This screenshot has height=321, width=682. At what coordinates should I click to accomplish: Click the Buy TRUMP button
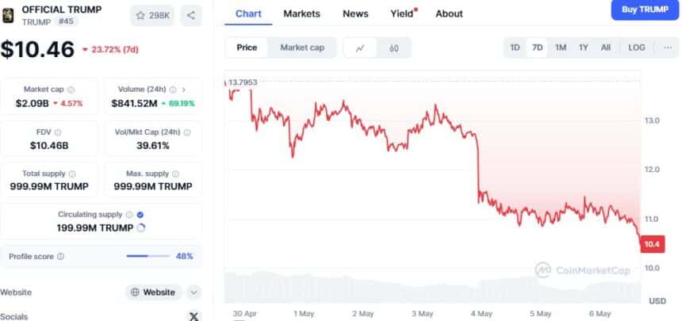[645, 10]
